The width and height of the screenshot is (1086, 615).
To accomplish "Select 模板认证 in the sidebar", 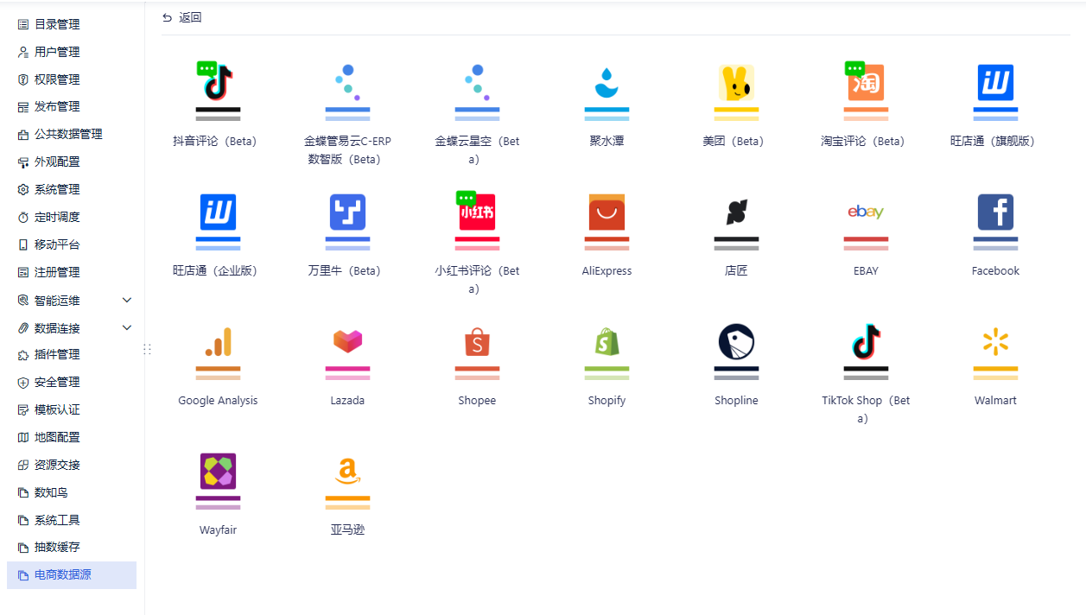I will click(x=72, y=410).
